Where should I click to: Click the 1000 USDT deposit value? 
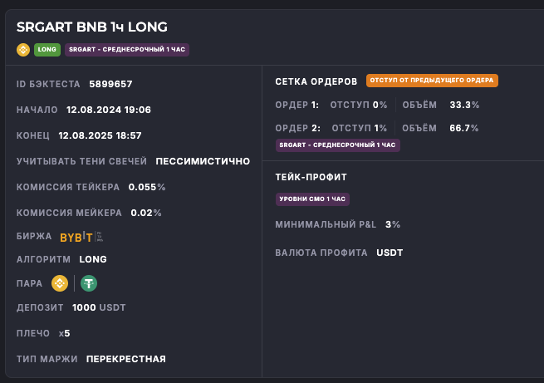[x=100, y=307]
